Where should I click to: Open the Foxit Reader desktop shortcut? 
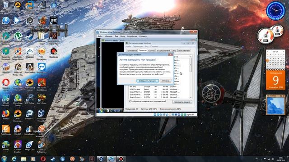(x=6, y=130)
